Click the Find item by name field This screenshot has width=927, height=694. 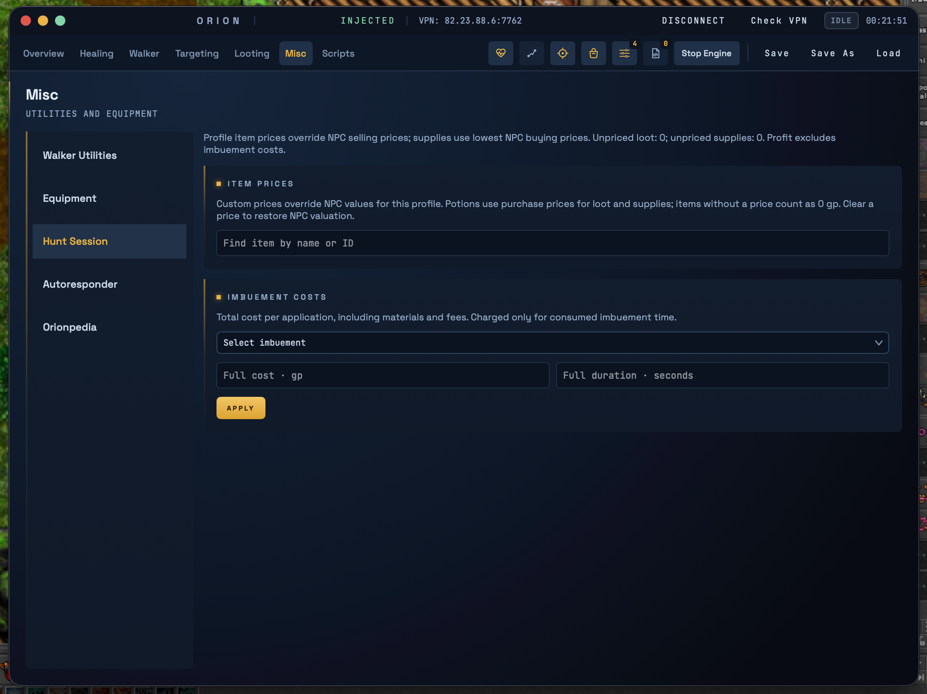[552, 243]
